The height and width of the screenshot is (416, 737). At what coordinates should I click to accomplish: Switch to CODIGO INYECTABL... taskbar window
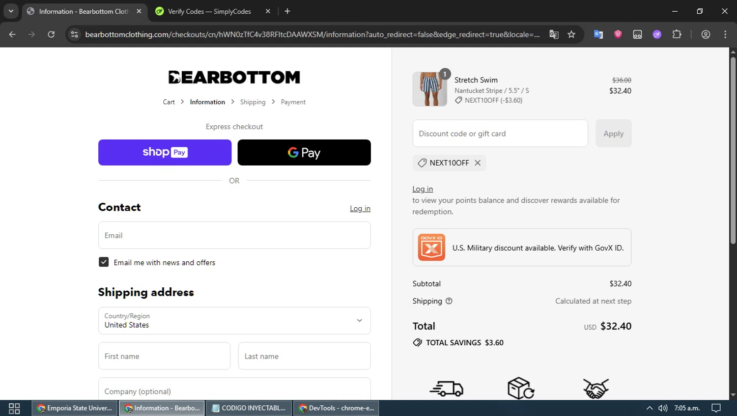point(249,408)
